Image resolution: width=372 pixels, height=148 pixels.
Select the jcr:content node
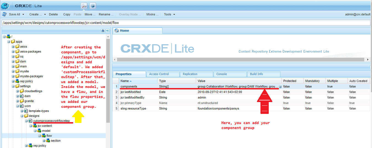coord(45,126)
